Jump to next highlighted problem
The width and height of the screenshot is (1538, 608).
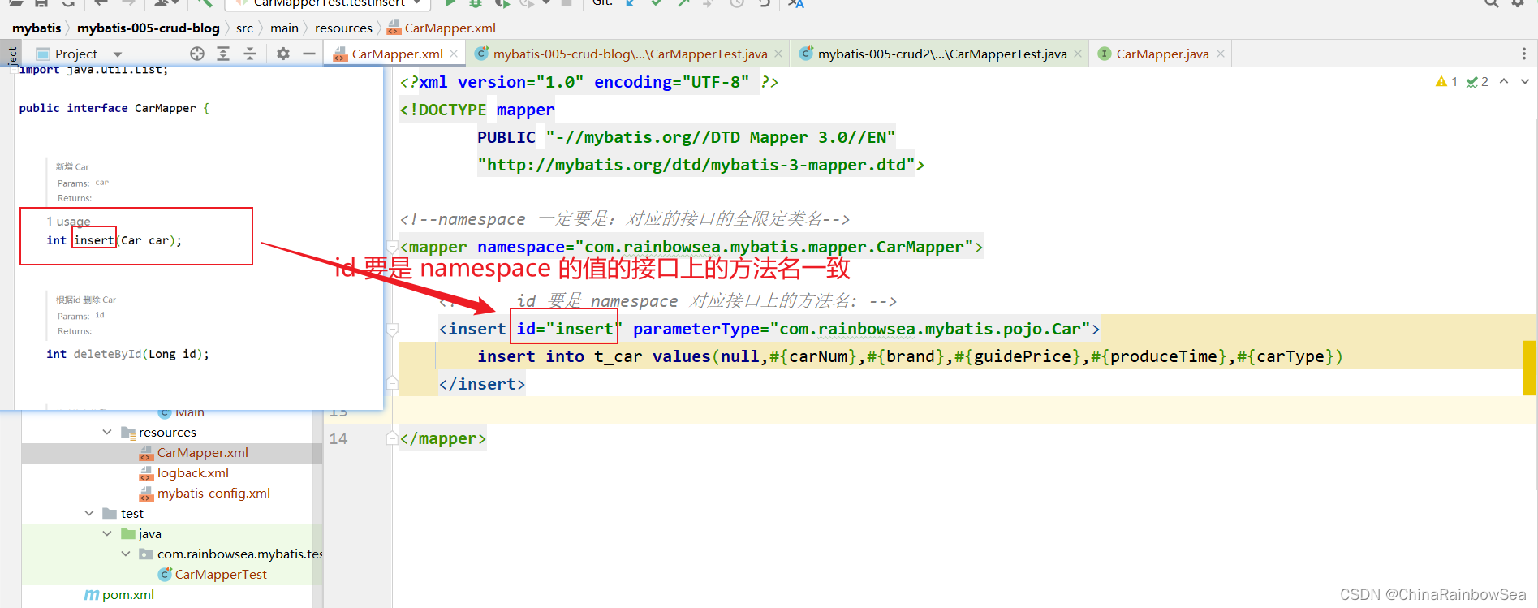point(1525,81)
